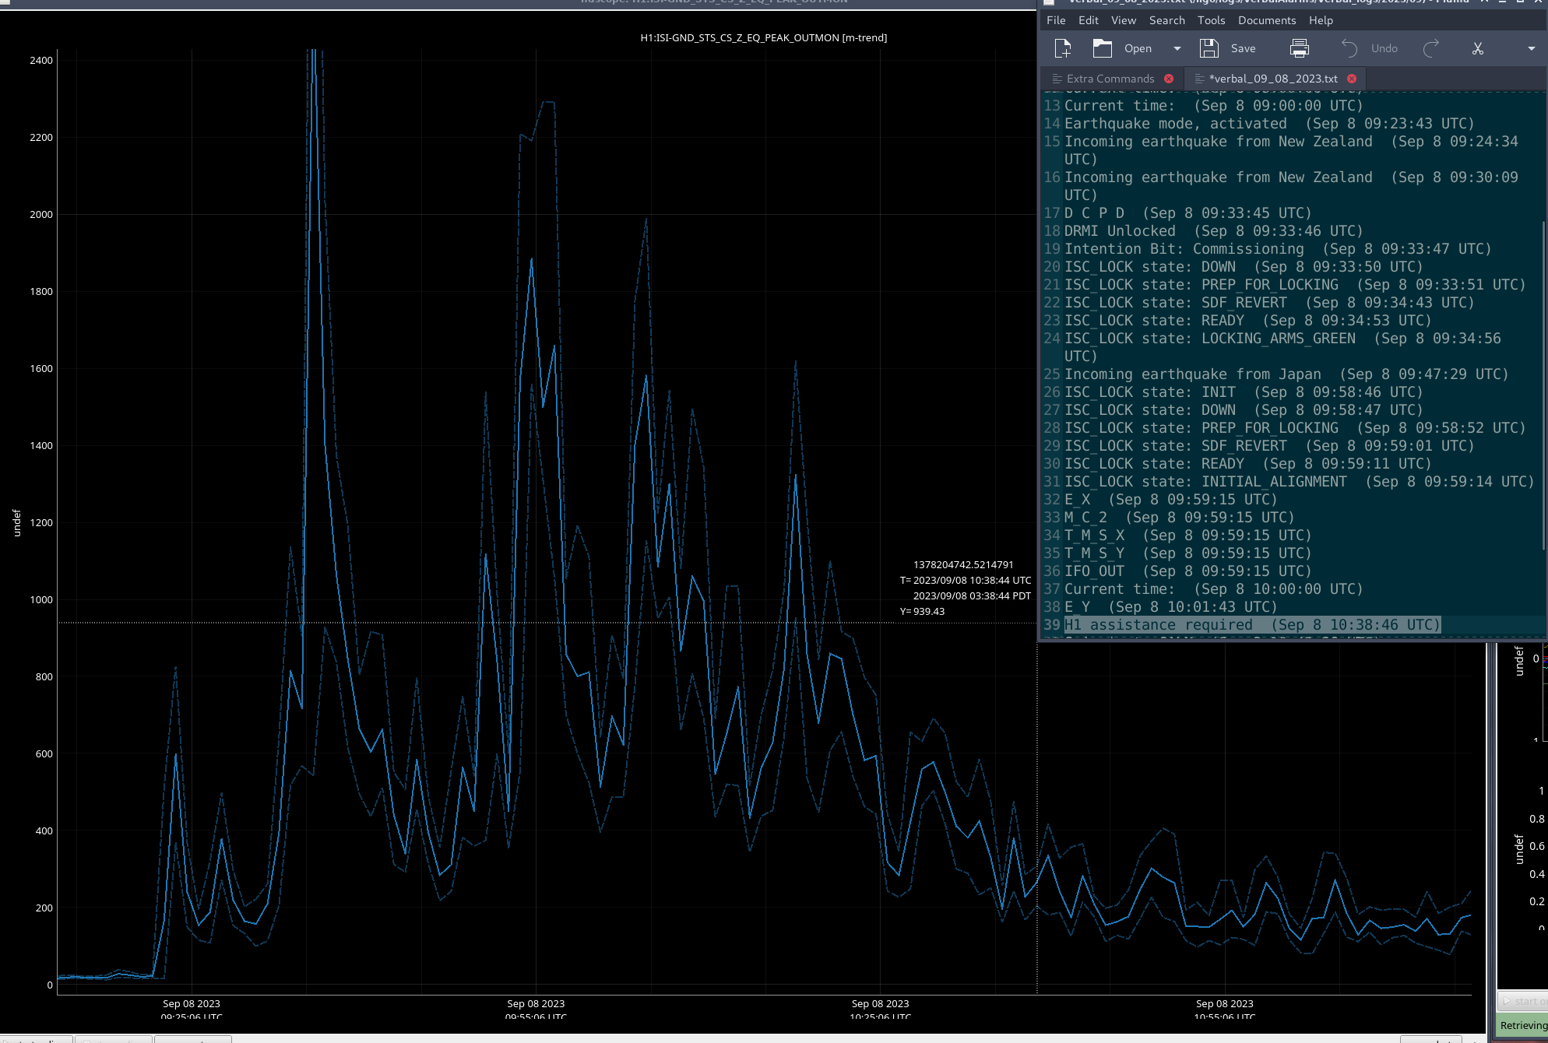Image resolution: width=1548 pixels, height=1043 pixels.
Task: Open the Documents menu
Action: (x=1267, y=20)
